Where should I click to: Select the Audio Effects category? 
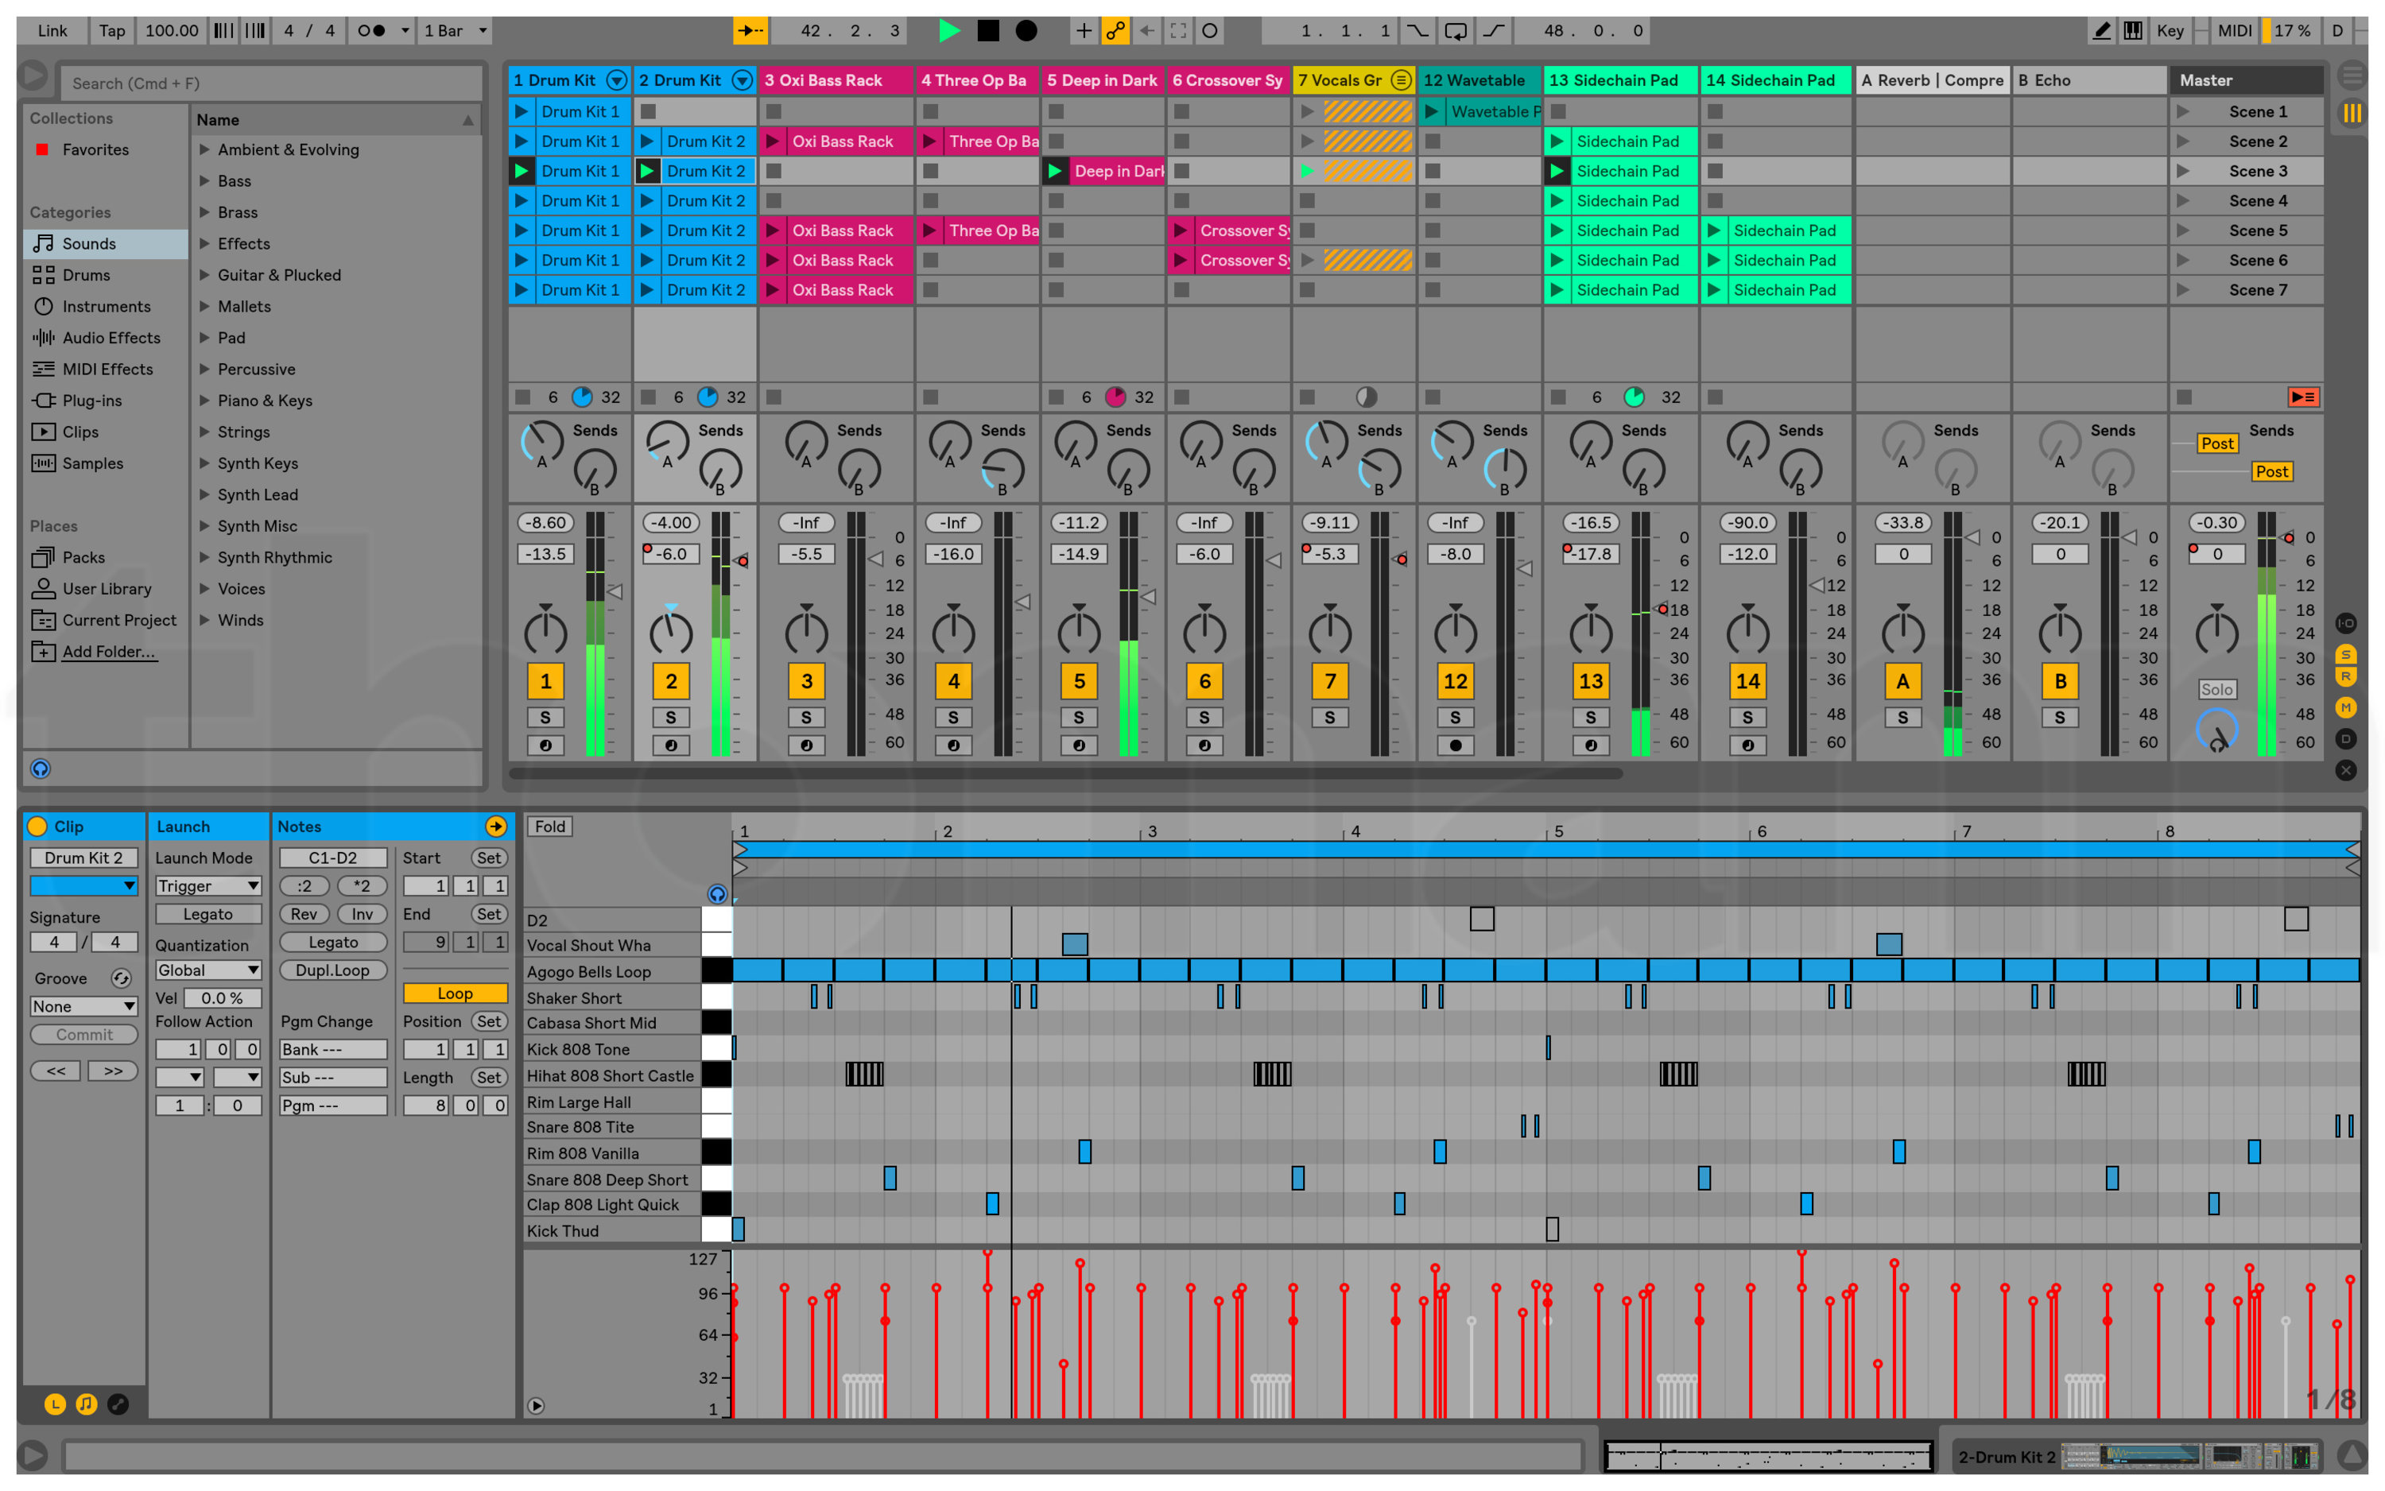(111, 337)
